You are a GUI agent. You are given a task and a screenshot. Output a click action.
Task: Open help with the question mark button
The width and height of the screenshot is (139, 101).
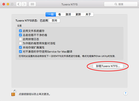[x=125, y=93]
